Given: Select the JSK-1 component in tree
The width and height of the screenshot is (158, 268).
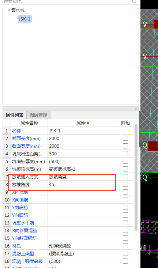Looking at the screenshot, I should (x=25, y=19).
